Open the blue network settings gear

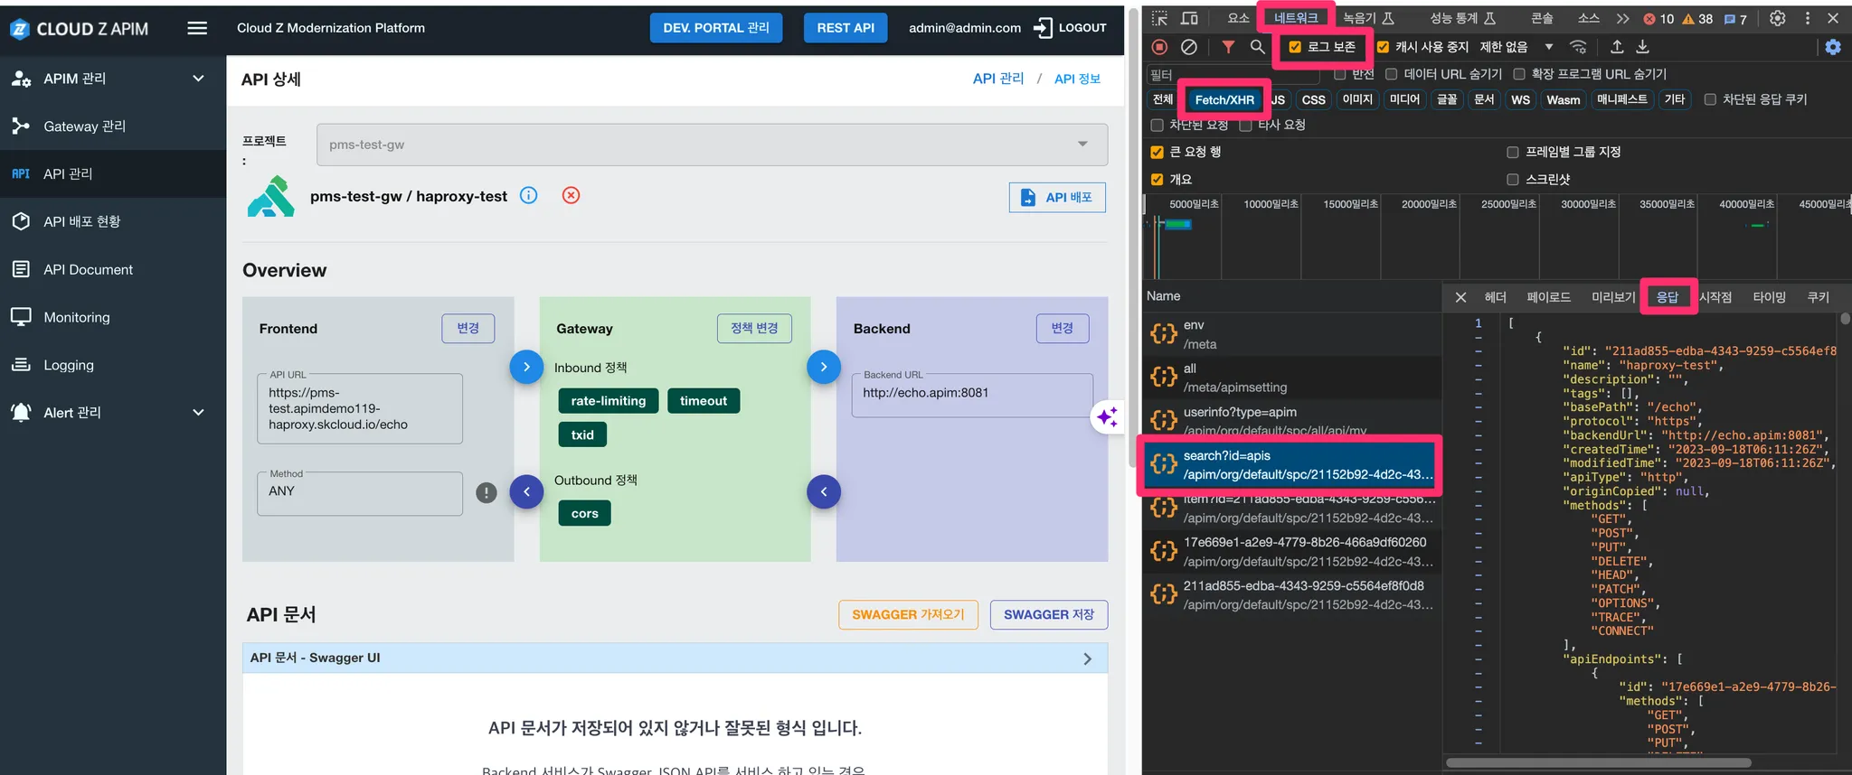coord(1833,47)
